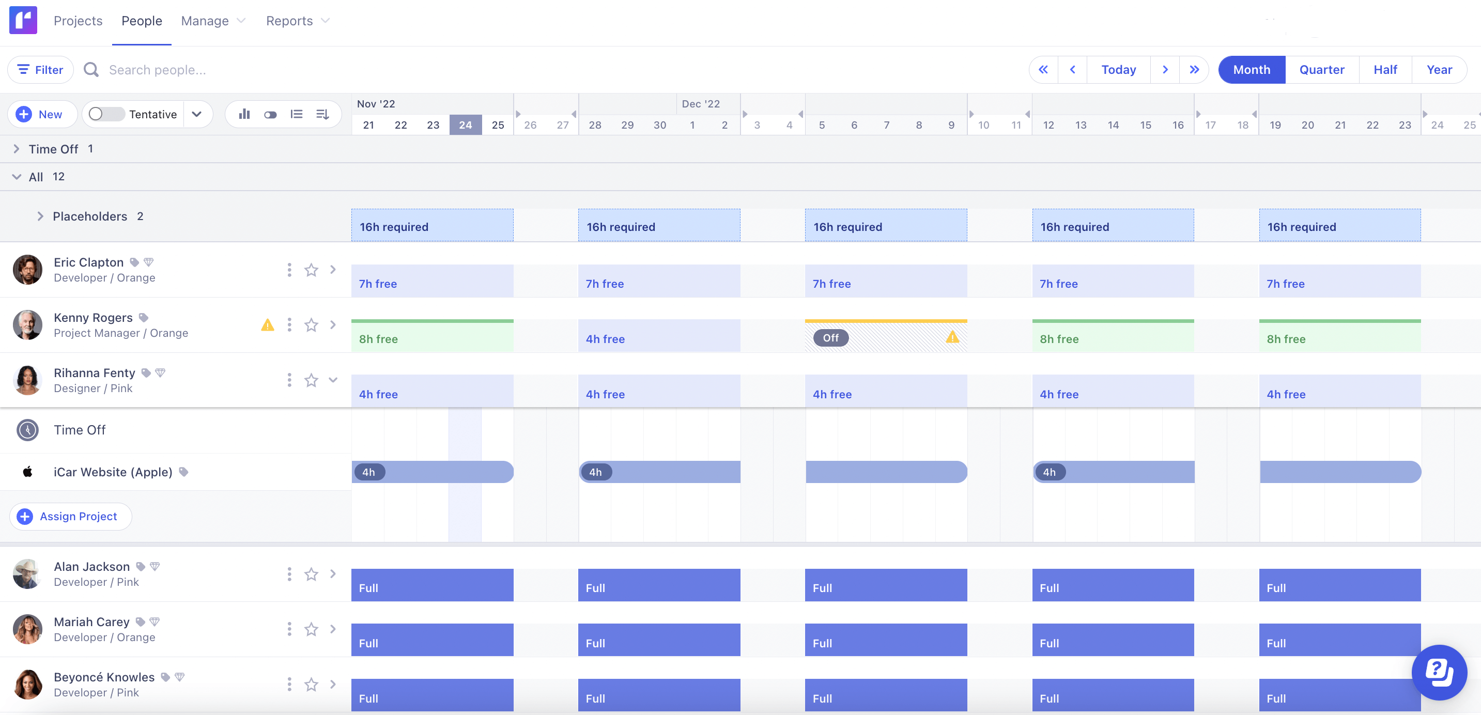Screen dimensions: 1481x715
Task: Open the dropdown next to Tentative
Action: pos(197,114)
